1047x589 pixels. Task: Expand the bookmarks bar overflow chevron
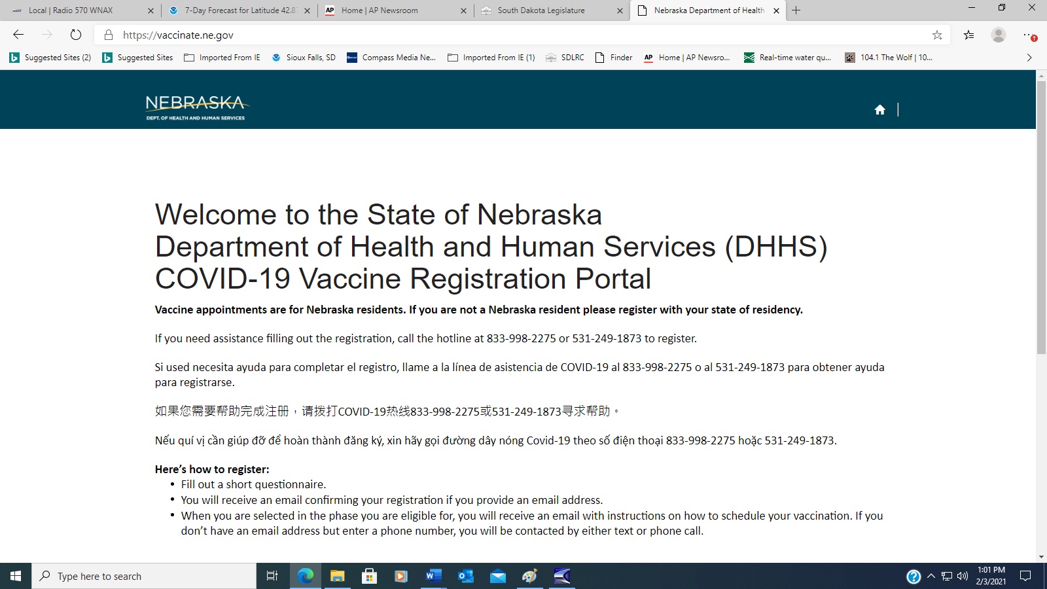click(1029, 58)
